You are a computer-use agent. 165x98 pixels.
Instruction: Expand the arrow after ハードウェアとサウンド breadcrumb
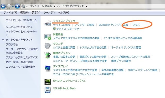pos(87,6)
